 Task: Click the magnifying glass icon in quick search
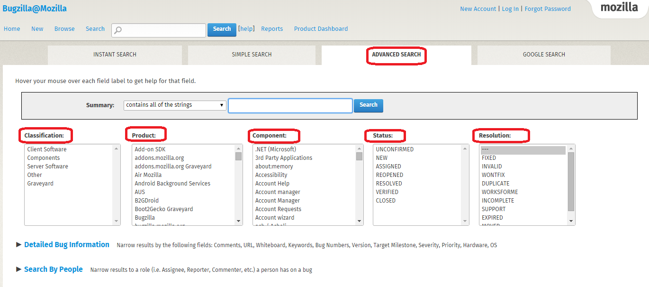tap(118, 30)
